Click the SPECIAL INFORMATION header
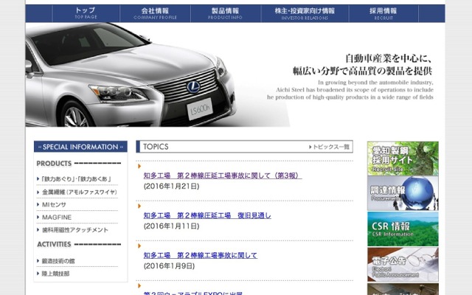The width and height of the screenshot is (472, 295). tap(80, 147)
